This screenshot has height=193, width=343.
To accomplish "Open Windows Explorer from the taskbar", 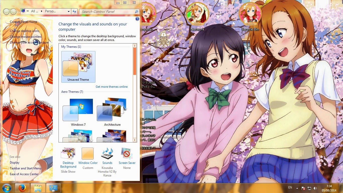I will pos(38,188).
